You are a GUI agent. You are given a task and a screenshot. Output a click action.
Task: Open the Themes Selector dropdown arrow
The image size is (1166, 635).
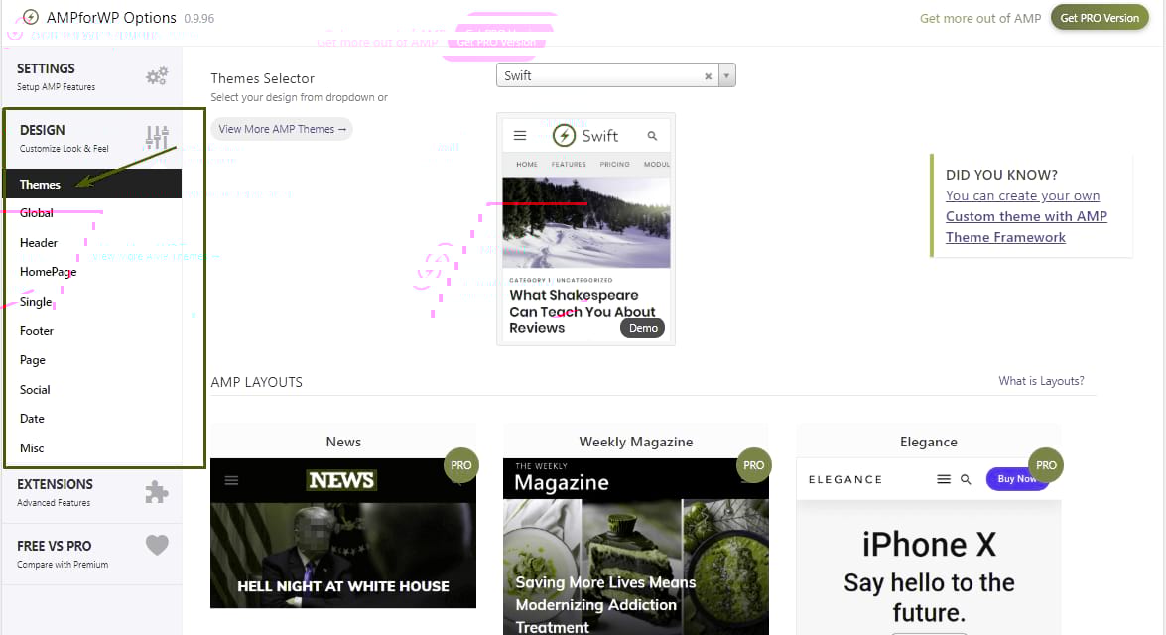point(727,75)
